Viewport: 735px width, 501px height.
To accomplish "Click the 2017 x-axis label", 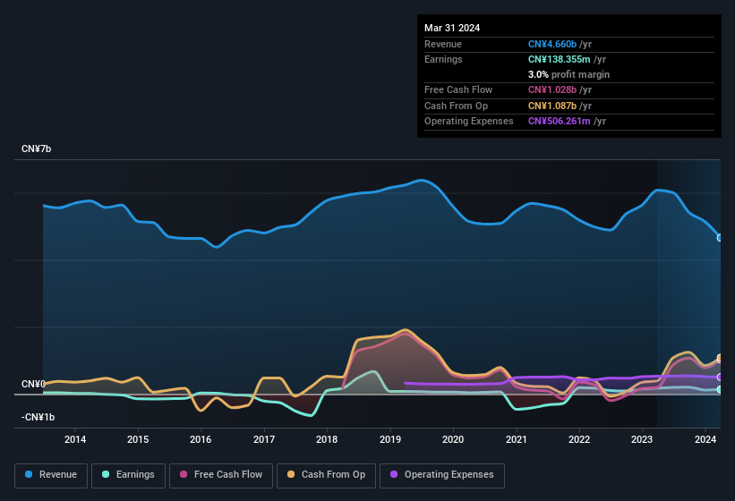I will click(264, 439).
